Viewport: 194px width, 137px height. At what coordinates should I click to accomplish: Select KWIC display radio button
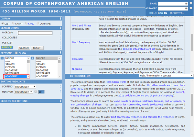tap(26, 23)
